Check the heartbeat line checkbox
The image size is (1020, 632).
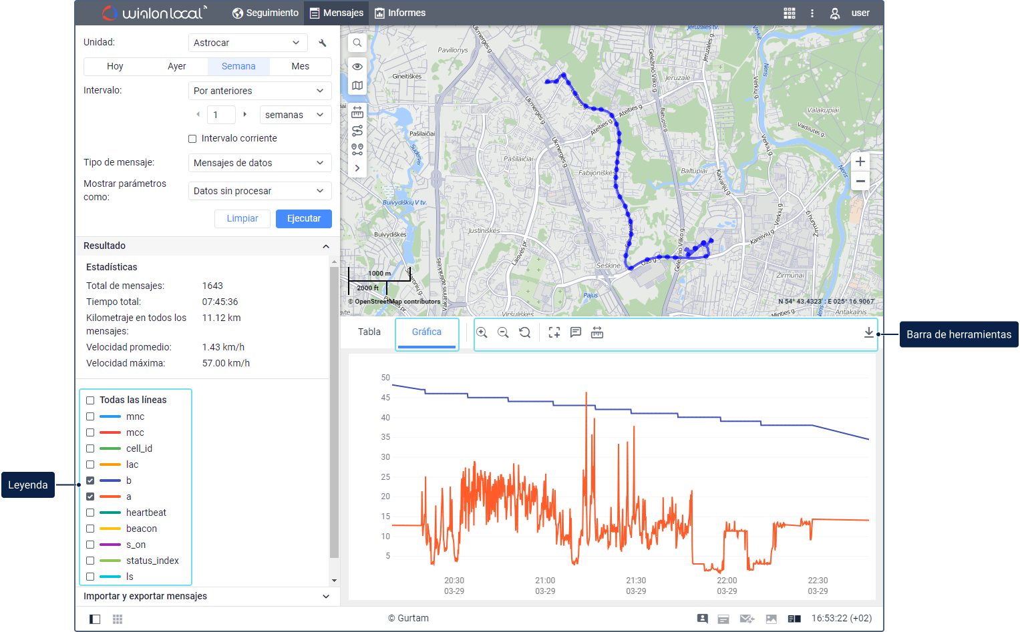[x=90, y=513]
